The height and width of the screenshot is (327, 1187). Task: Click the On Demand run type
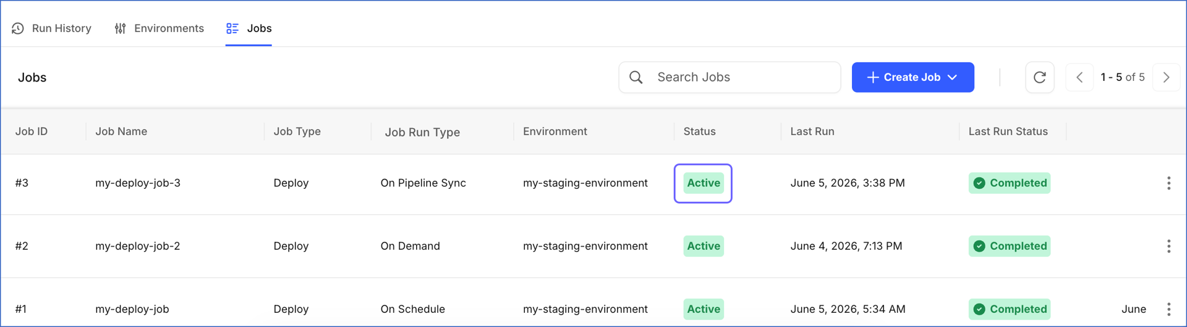(x=411, y=246)
